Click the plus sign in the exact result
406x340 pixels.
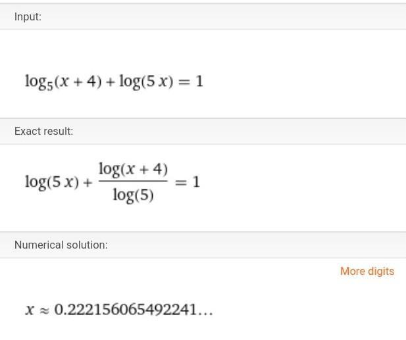tap(88, 183)
